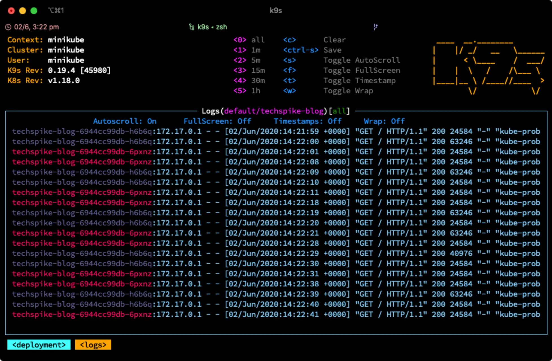
Task: Select log line timestamped 14:22:29
Action: click(276, 253)
